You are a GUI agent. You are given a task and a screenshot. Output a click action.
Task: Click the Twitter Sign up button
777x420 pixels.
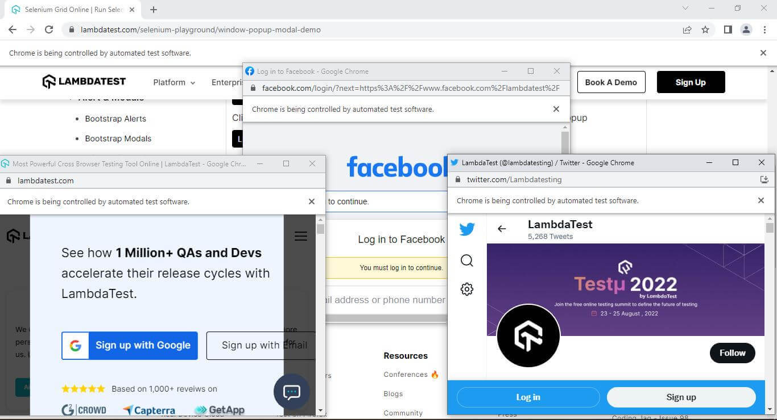coord(681,397)
